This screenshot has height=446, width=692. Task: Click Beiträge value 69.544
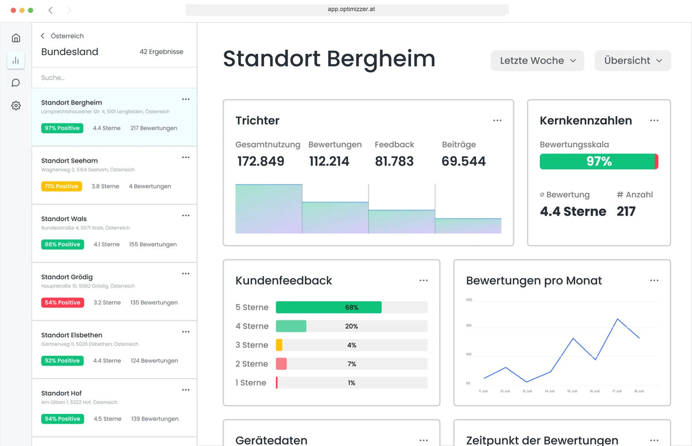click(464, 162)
